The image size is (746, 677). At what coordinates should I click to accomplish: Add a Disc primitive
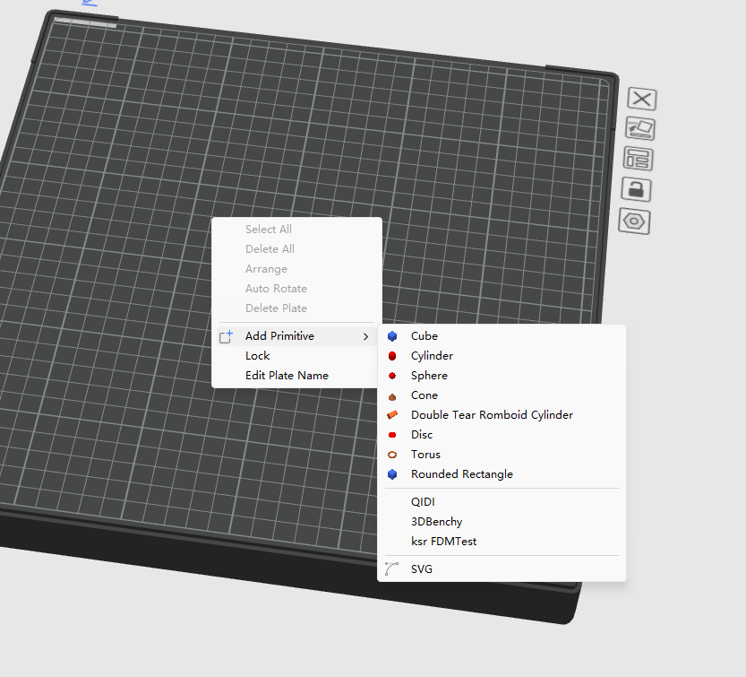[x=502, y=435]
